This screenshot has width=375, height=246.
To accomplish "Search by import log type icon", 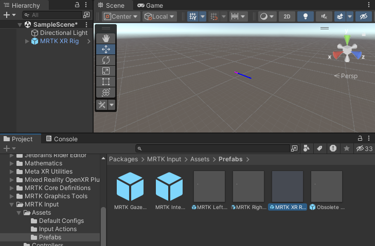I will [x=333, y=148].
